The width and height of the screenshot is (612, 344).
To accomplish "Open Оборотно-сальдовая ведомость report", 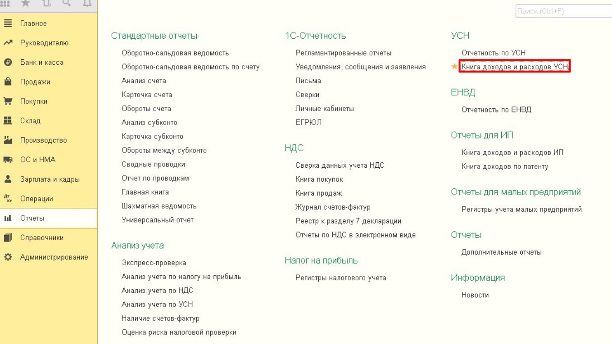I will pyautogui.click(x=175, y=53).
